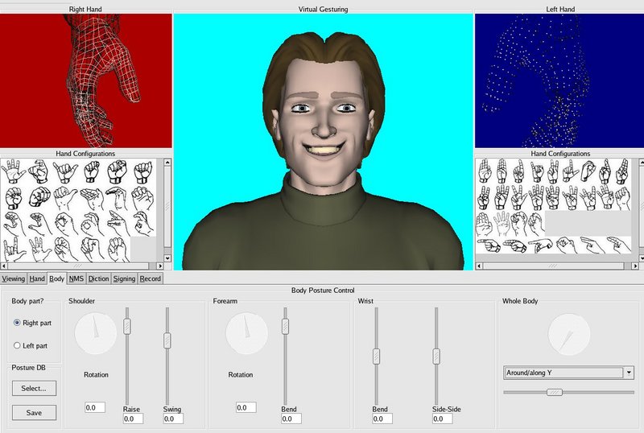Click the Shoulder Raise slider handle

click(x=126, y=326)
